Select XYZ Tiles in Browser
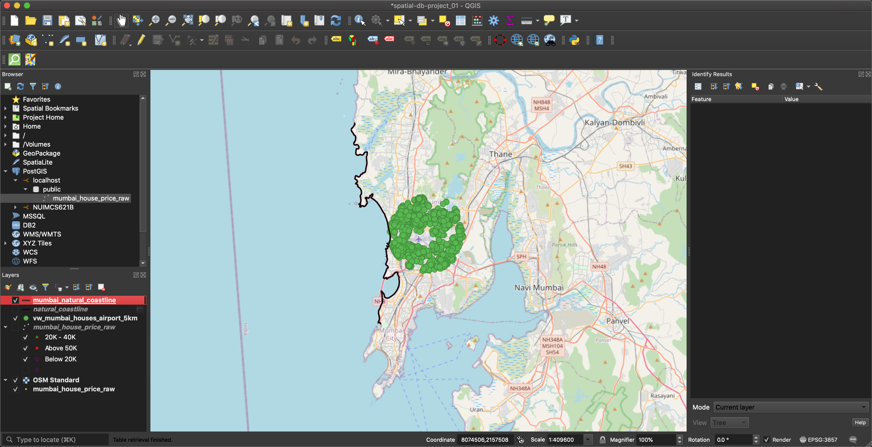This screenshot has height=447, width=872. click(x=37, y=243)
